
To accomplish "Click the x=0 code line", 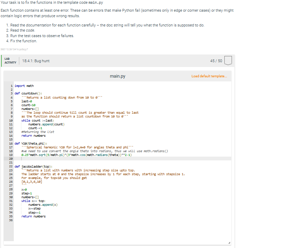I will [24, 190].
